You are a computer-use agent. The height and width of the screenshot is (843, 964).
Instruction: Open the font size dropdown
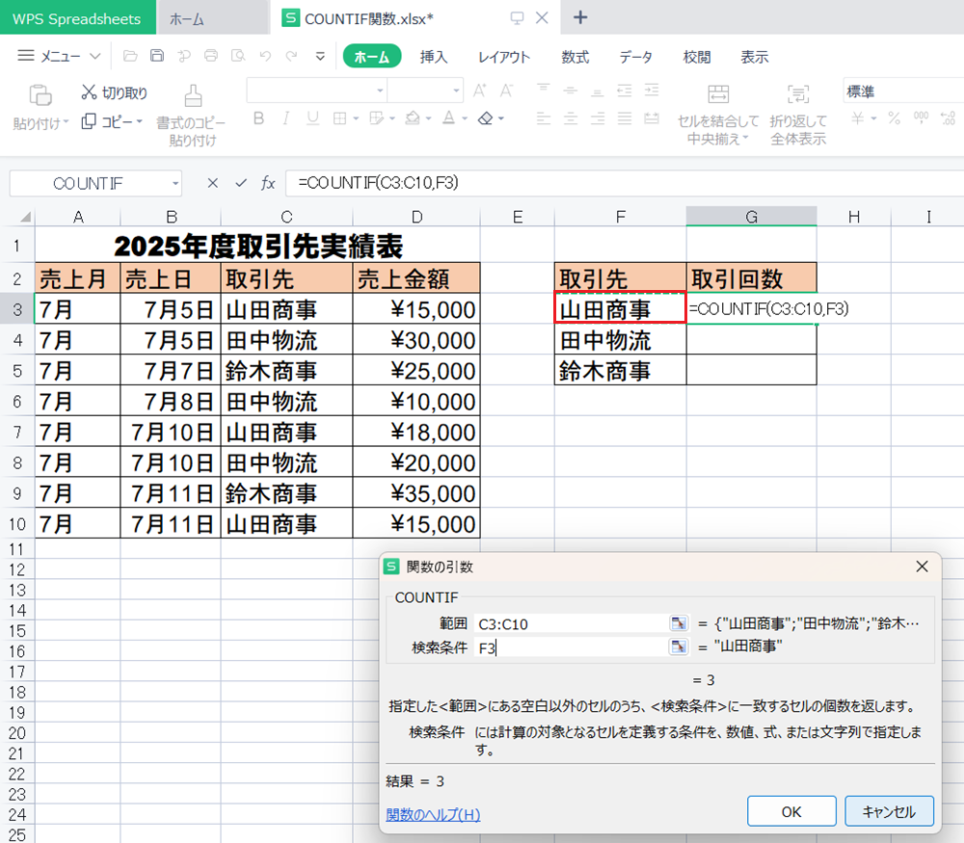coord(456,91)
